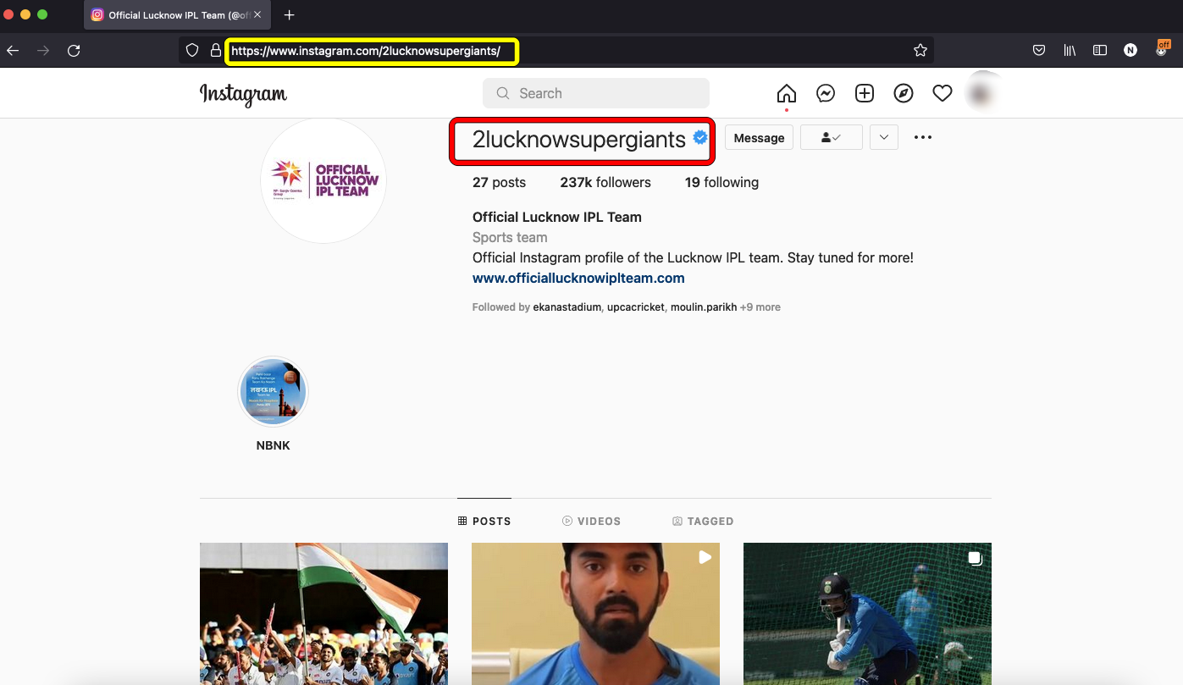Reload the page with refresh icon
The image size is (1183, 685).
point(74,51)
